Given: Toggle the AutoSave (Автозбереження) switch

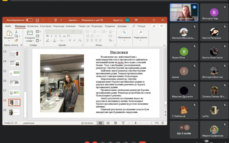Looking at the screenshot, I should click(x=29, y=20).
